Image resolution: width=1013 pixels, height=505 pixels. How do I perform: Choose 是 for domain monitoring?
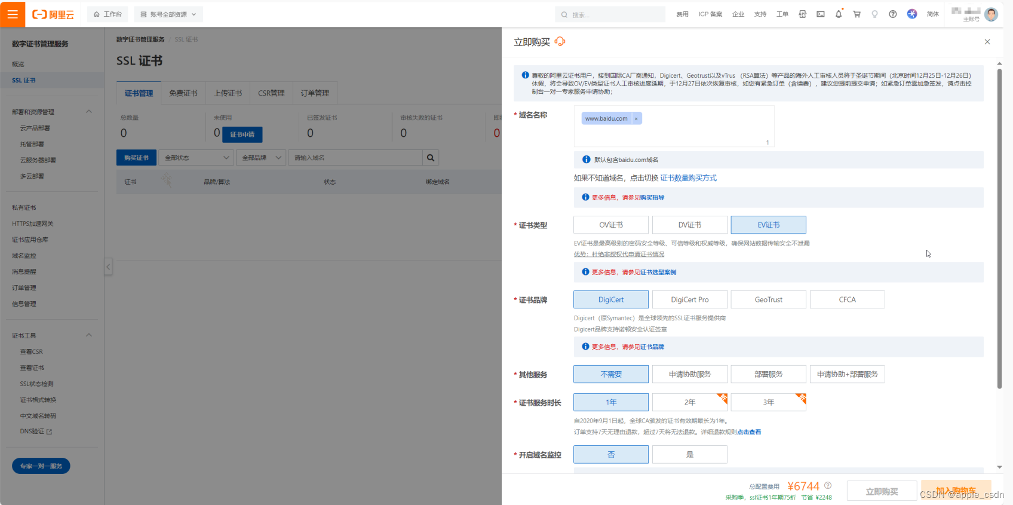(690, 454)
